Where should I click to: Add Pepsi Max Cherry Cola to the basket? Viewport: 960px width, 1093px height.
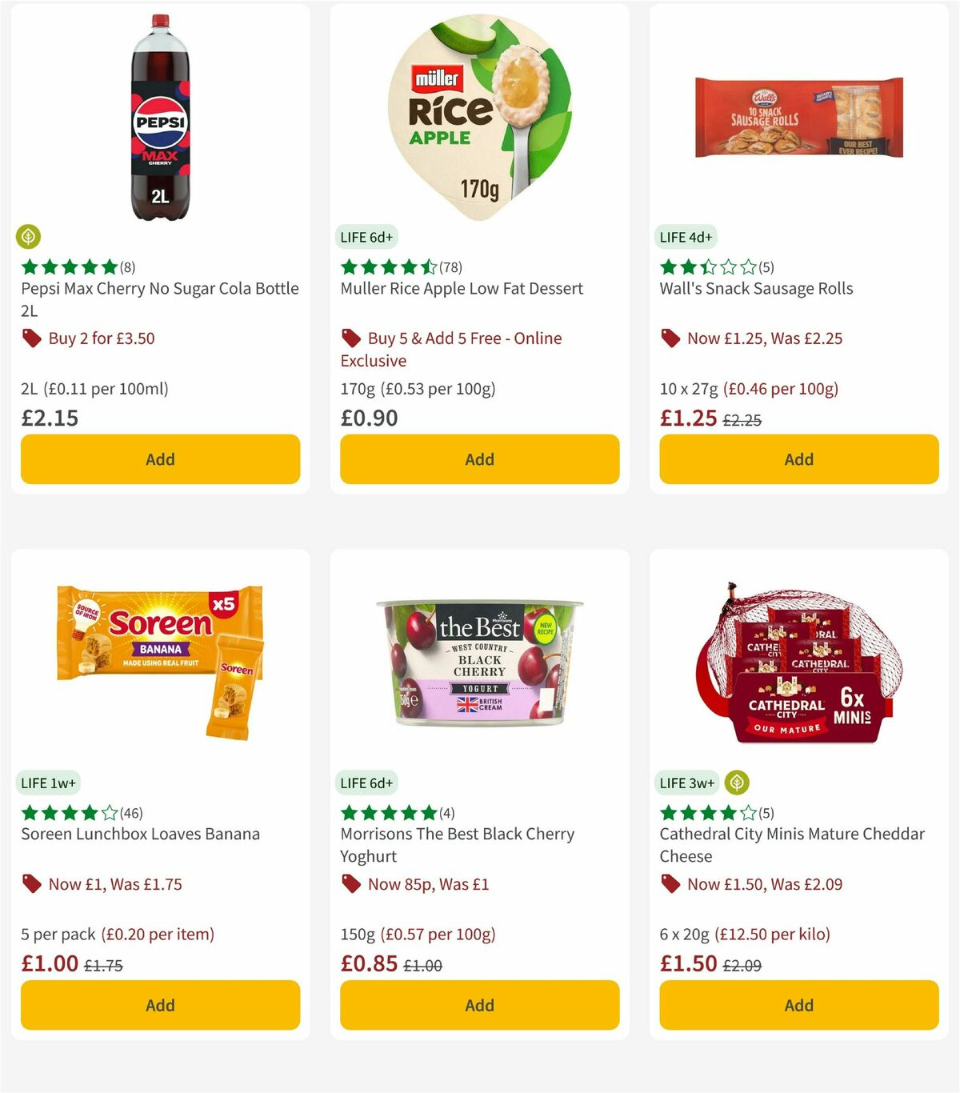pos(160,459)
